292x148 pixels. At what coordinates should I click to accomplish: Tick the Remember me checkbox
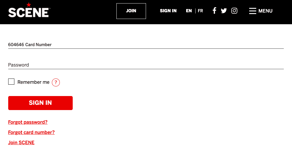click(11, 82)
